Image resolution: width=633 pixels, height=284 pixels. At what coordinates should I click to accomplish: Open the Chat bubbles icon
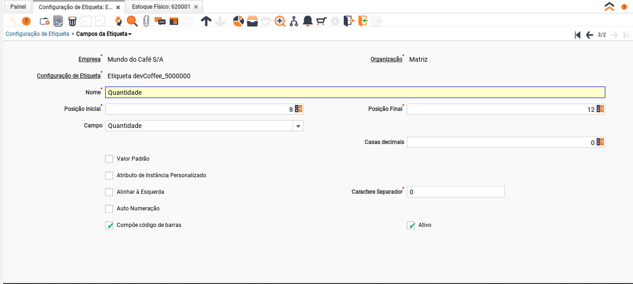pos(160,21)
